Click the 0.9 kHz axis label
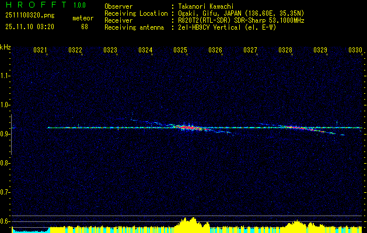 click(5, 134)
